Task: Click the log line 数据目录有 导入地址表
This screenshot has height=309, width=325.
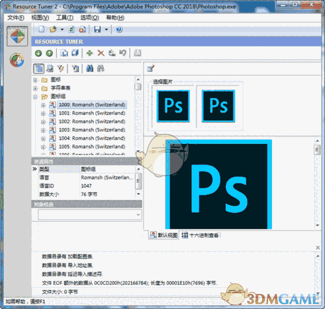Action: [x=68, y=265]
